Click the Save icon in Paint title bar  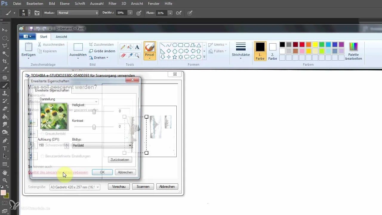[x=31, y=28]
